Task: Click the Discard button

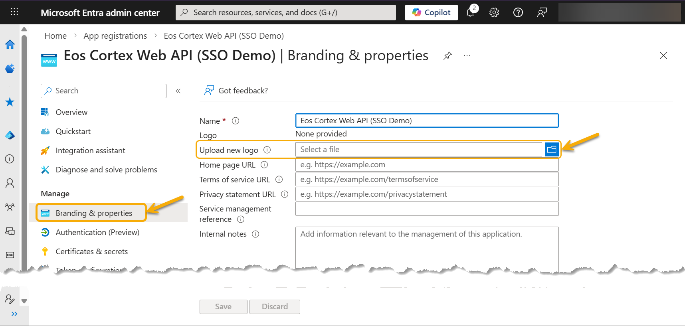Action: [275, 306]
